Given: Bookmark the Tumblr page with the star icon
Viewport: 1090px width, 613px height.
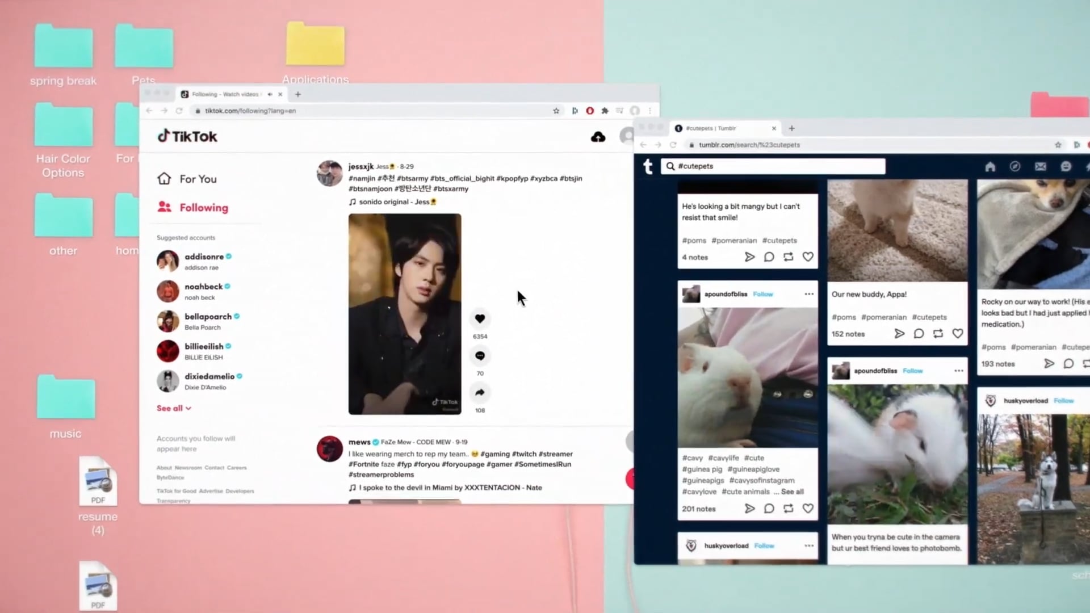Looking at the screenshot, I should pyautogui.click(x=1058, y=145).
